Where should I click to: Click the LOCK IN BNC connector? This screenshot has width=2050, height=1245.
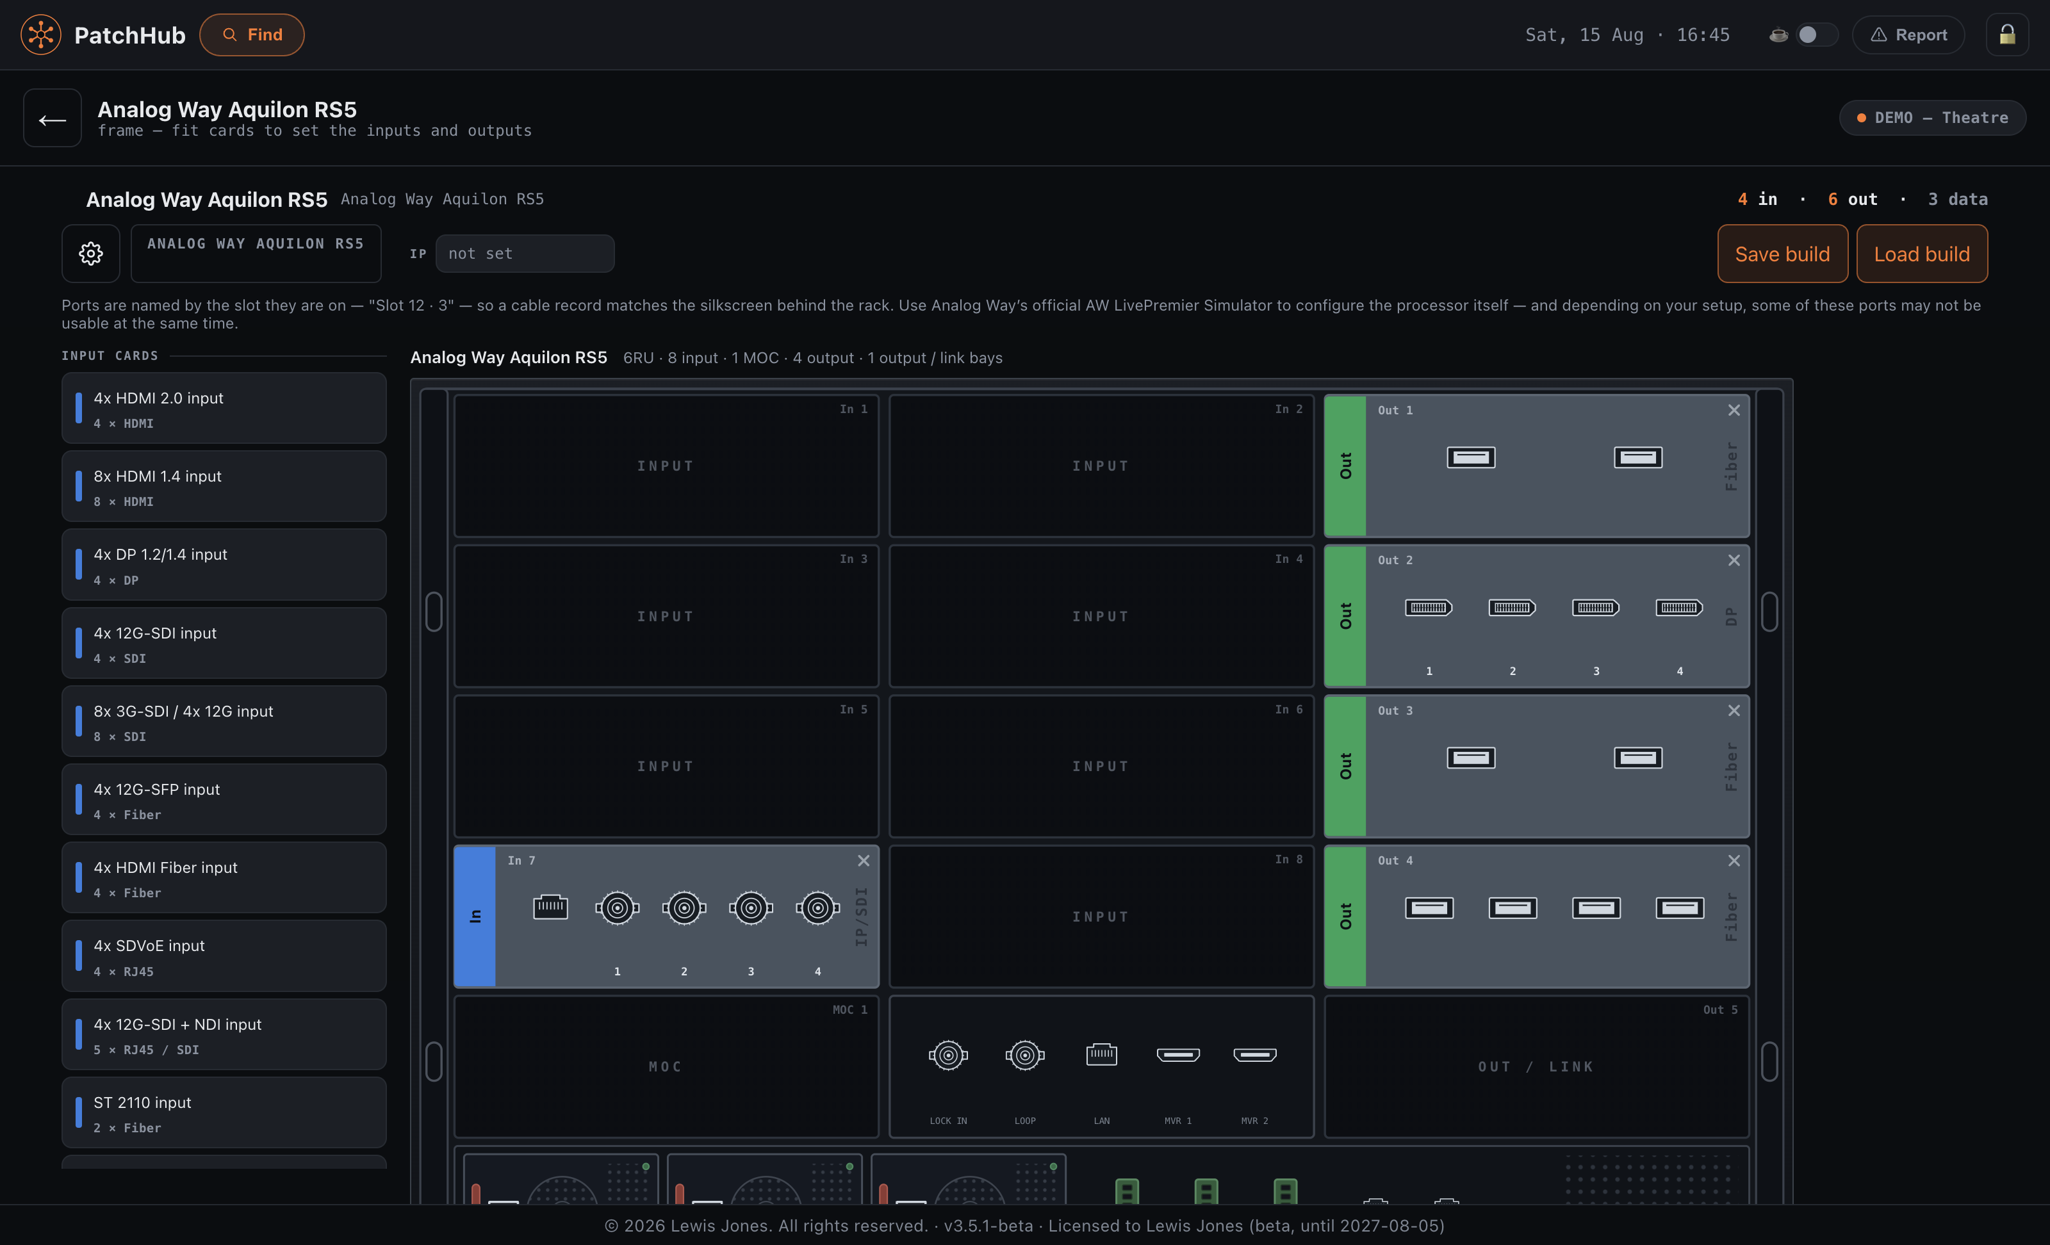tap(949, 1055)
